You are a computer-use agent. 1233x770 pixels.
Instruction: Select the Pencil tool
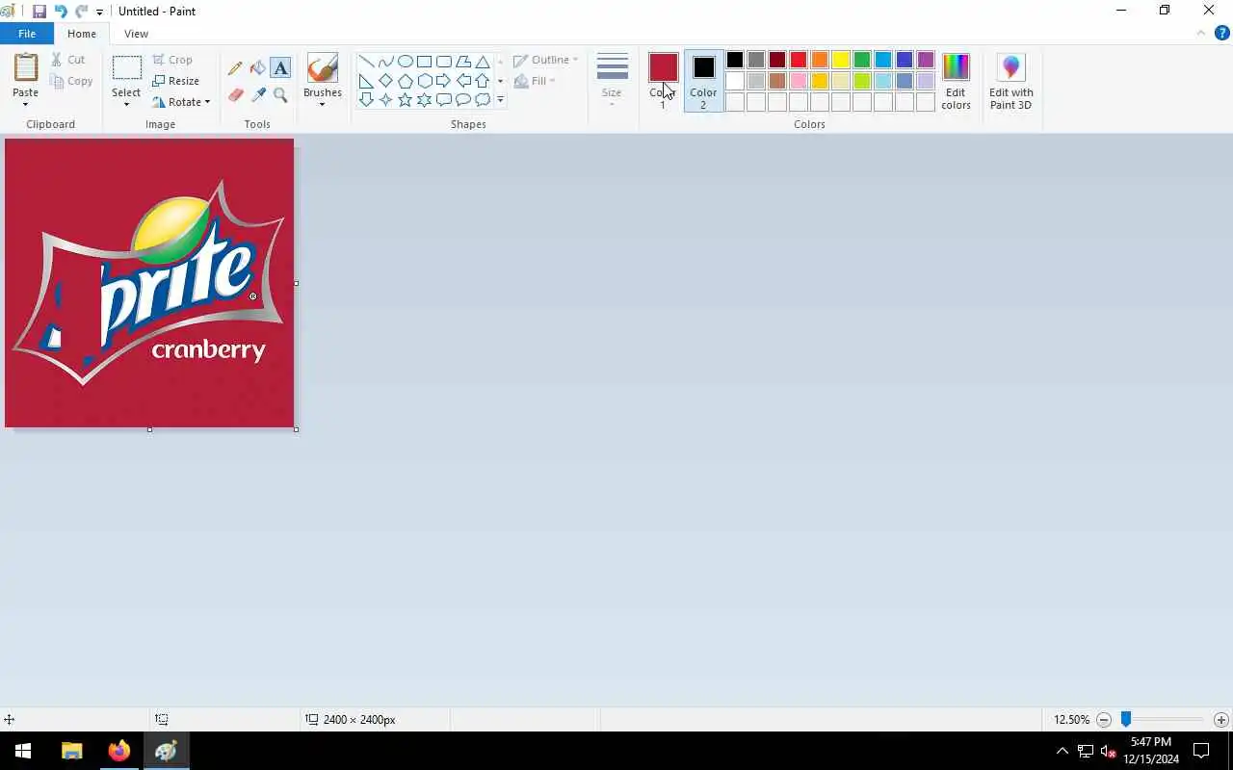coord(235,68)
